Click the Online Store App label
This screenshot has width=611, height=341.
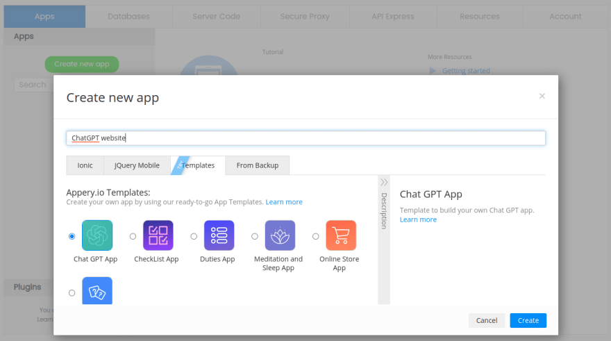[339, 263]
